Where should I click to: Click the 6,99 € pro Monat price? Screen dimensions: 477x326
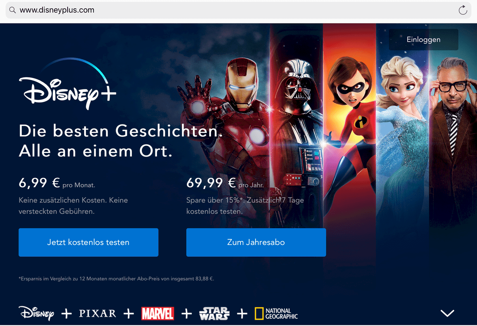tap(57, 183)
